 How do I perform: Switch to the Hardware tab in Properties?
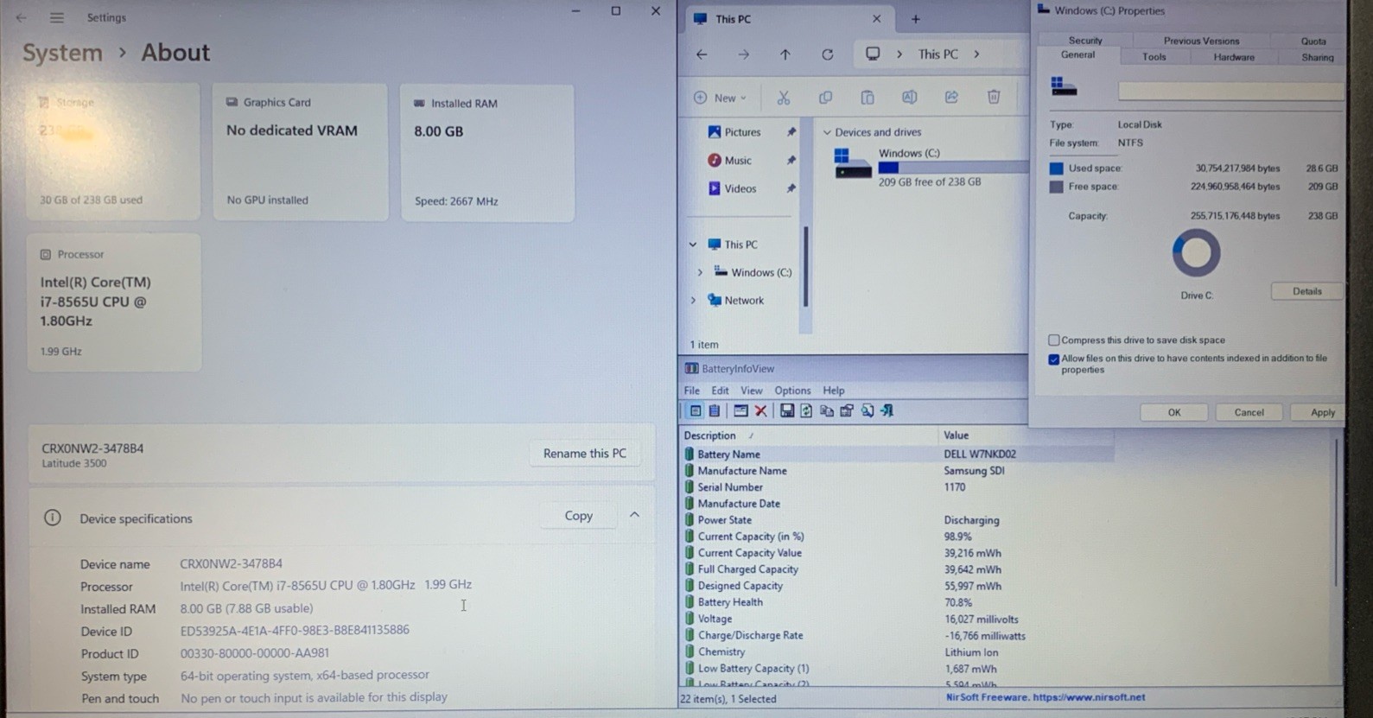(1234, 57)
